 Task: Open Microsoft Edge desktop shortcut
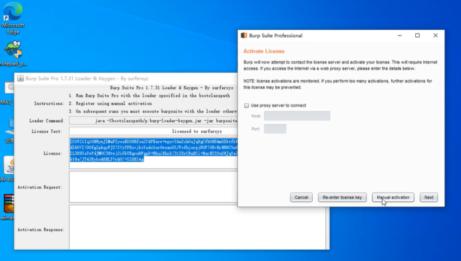13,17
